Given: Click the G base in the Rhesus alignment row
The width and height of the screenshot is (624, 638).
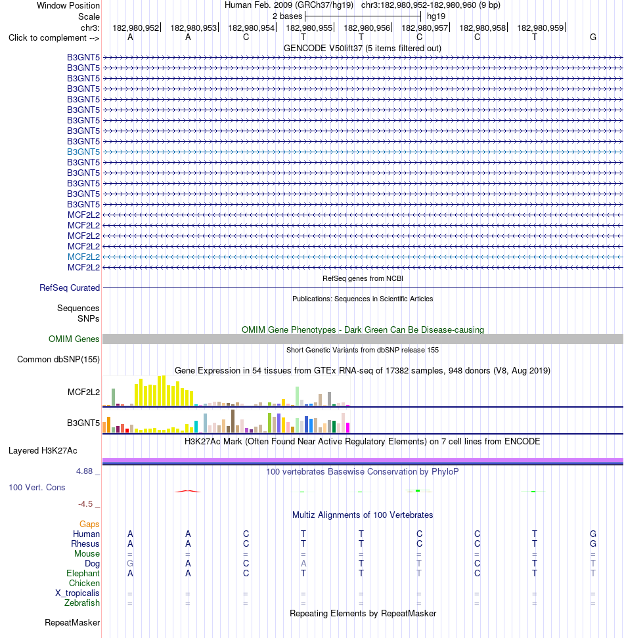Looking at the screenshot, I should pyautogui.click(x=593, y=543).
